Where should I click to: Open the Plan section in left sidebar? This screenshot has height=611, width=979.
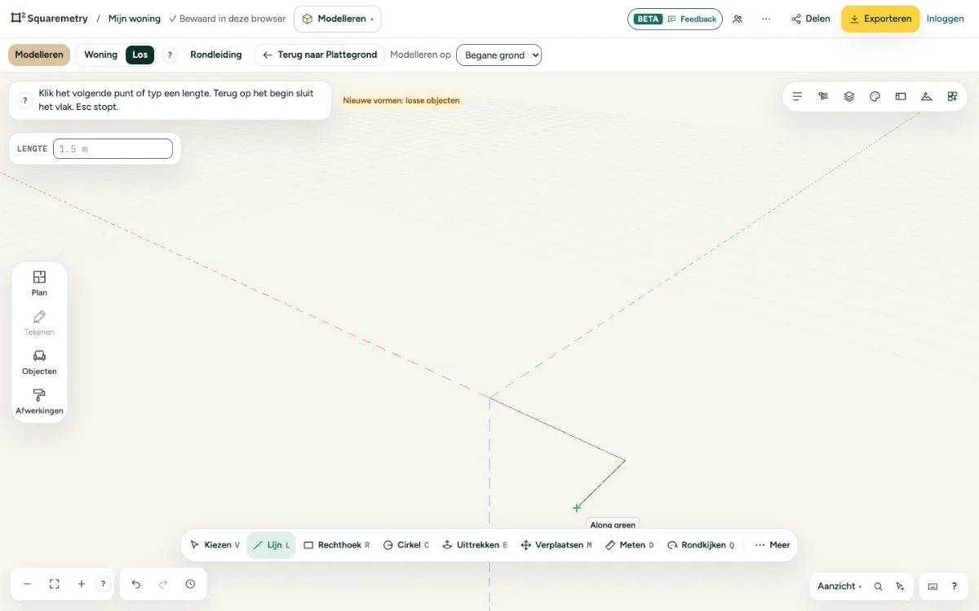click(x=39, y=283)
